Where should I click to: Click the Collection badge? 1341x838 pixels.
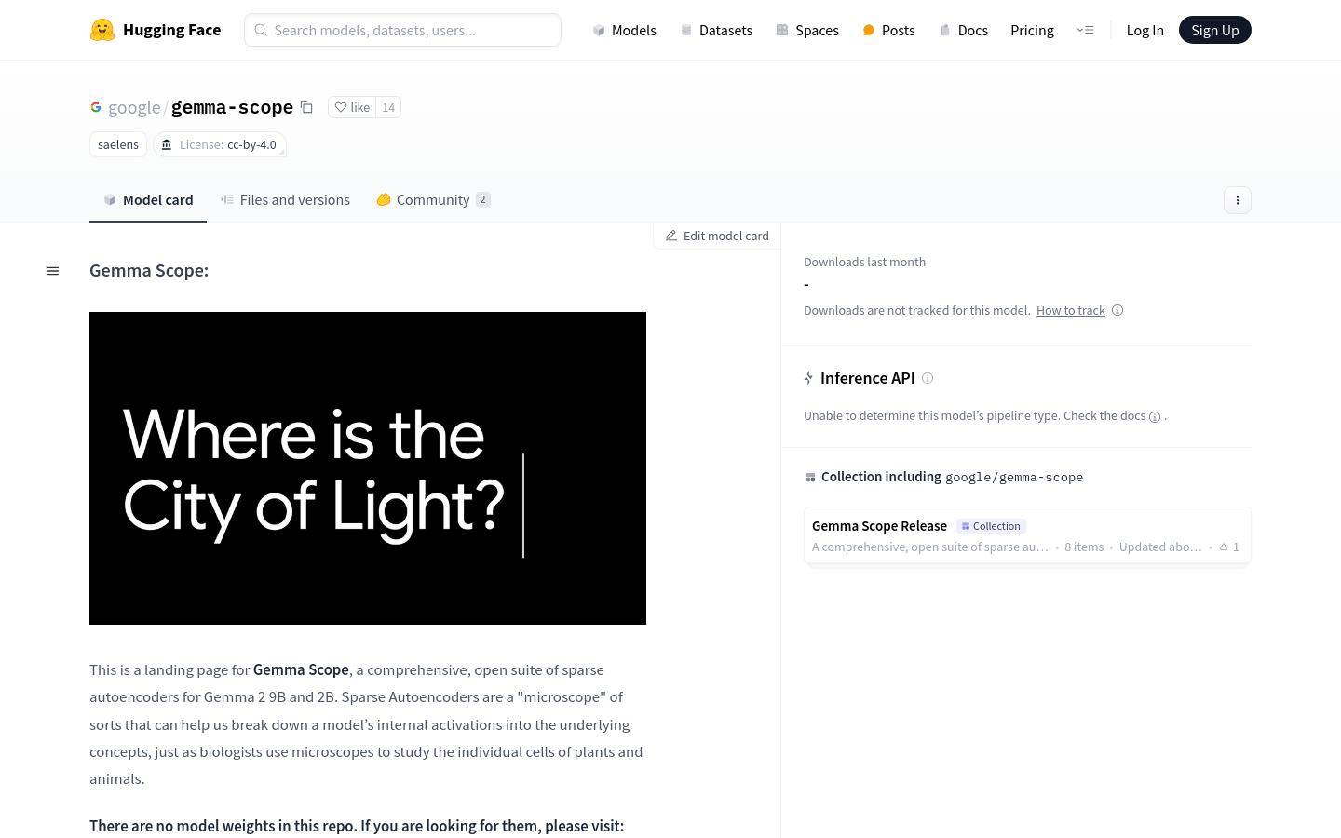point(991,526)
